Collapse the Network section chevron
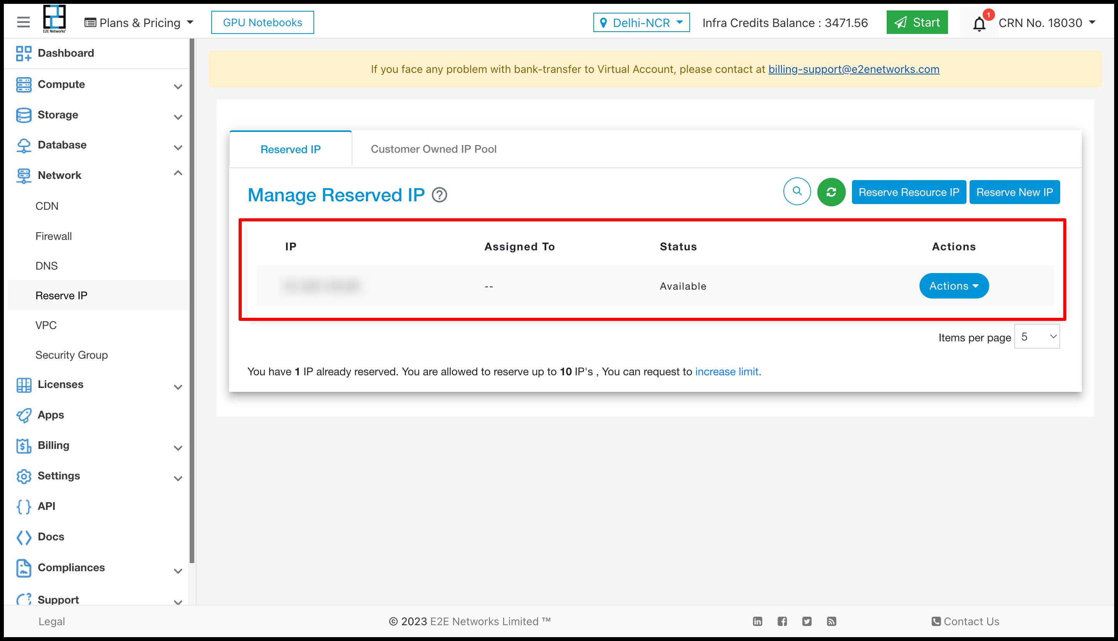This screenshot has height=641, width=1118. pos(178,173)
